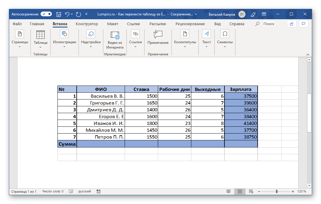Switch to Режим чтения view
The height and width of the screenshot is (204, 321).
point(228,191)
